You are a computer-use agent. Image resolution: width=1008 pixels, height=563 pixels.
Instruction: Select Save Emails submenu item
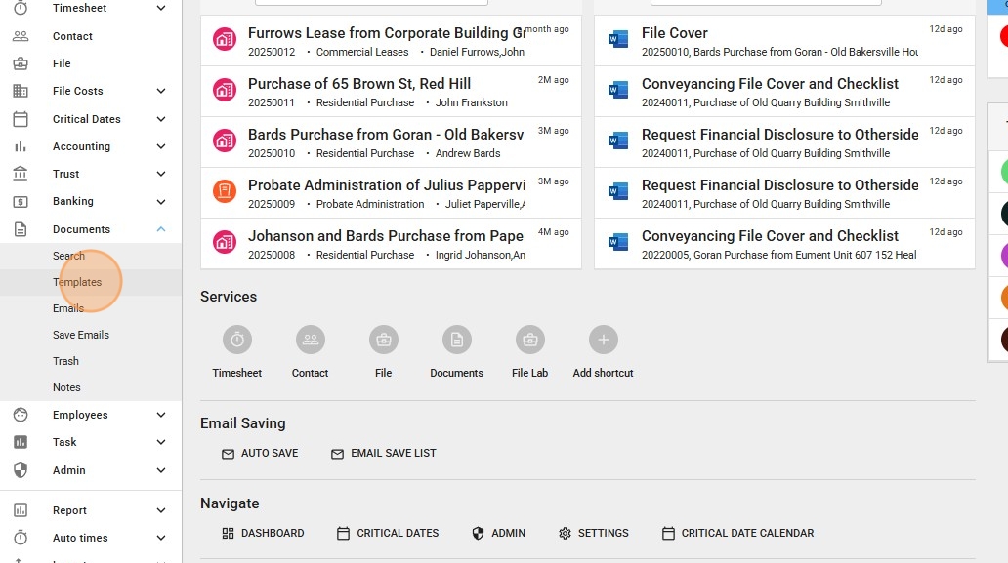pyautogui.click(x=81, y=335)
